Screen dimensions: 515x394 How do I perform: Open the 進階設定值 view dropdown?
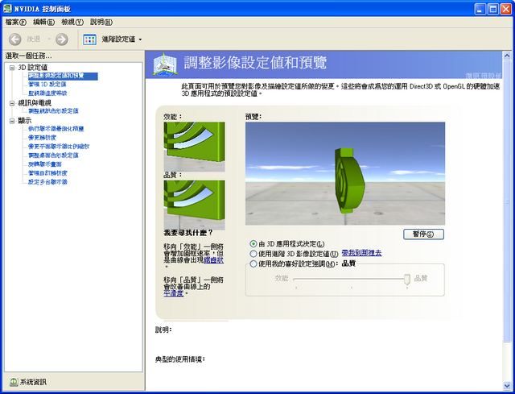pos(140,39)
